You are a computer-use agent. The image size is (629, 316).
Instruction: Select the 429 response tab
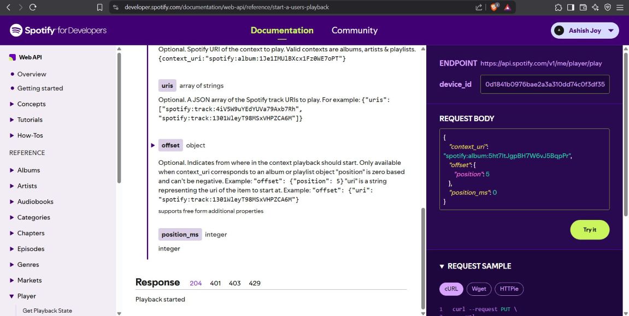(x=255, y=283)
